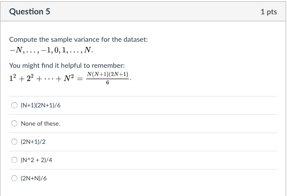This screenshot has width=287, height=196.
Task: Click the 1² term in the sum
Action: coord(13,78)
